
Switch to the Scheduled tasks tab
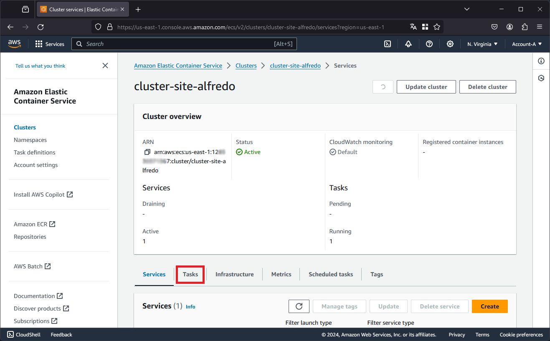pos(331,274)
